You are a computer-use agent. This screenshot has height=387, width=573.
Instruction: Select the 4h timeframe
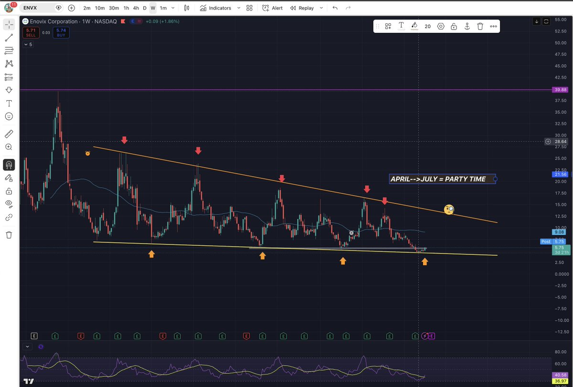(136, 8)
